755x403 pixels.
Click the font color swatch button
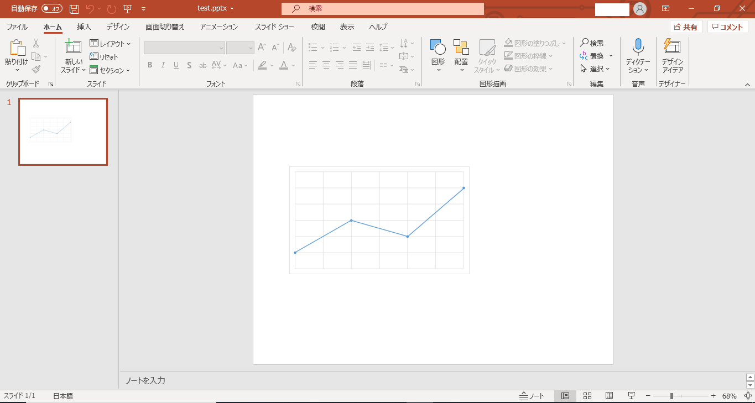pyautogui.click(x=284, y=65)
